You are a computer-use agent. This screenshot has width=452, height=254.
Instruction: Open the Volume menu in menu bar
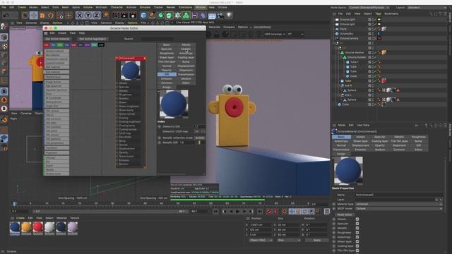(88, 8)
